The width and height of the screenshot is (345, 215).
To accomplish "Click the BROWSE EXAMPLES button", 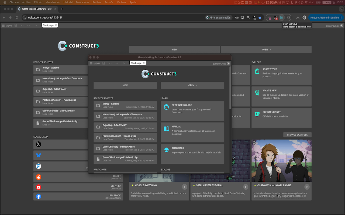I will [297, 135].
